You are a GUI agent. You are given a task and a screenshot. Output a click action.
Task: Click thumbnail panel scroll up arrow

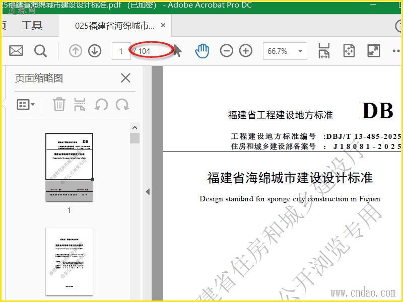pyautogui.click(x=135, y=128)
